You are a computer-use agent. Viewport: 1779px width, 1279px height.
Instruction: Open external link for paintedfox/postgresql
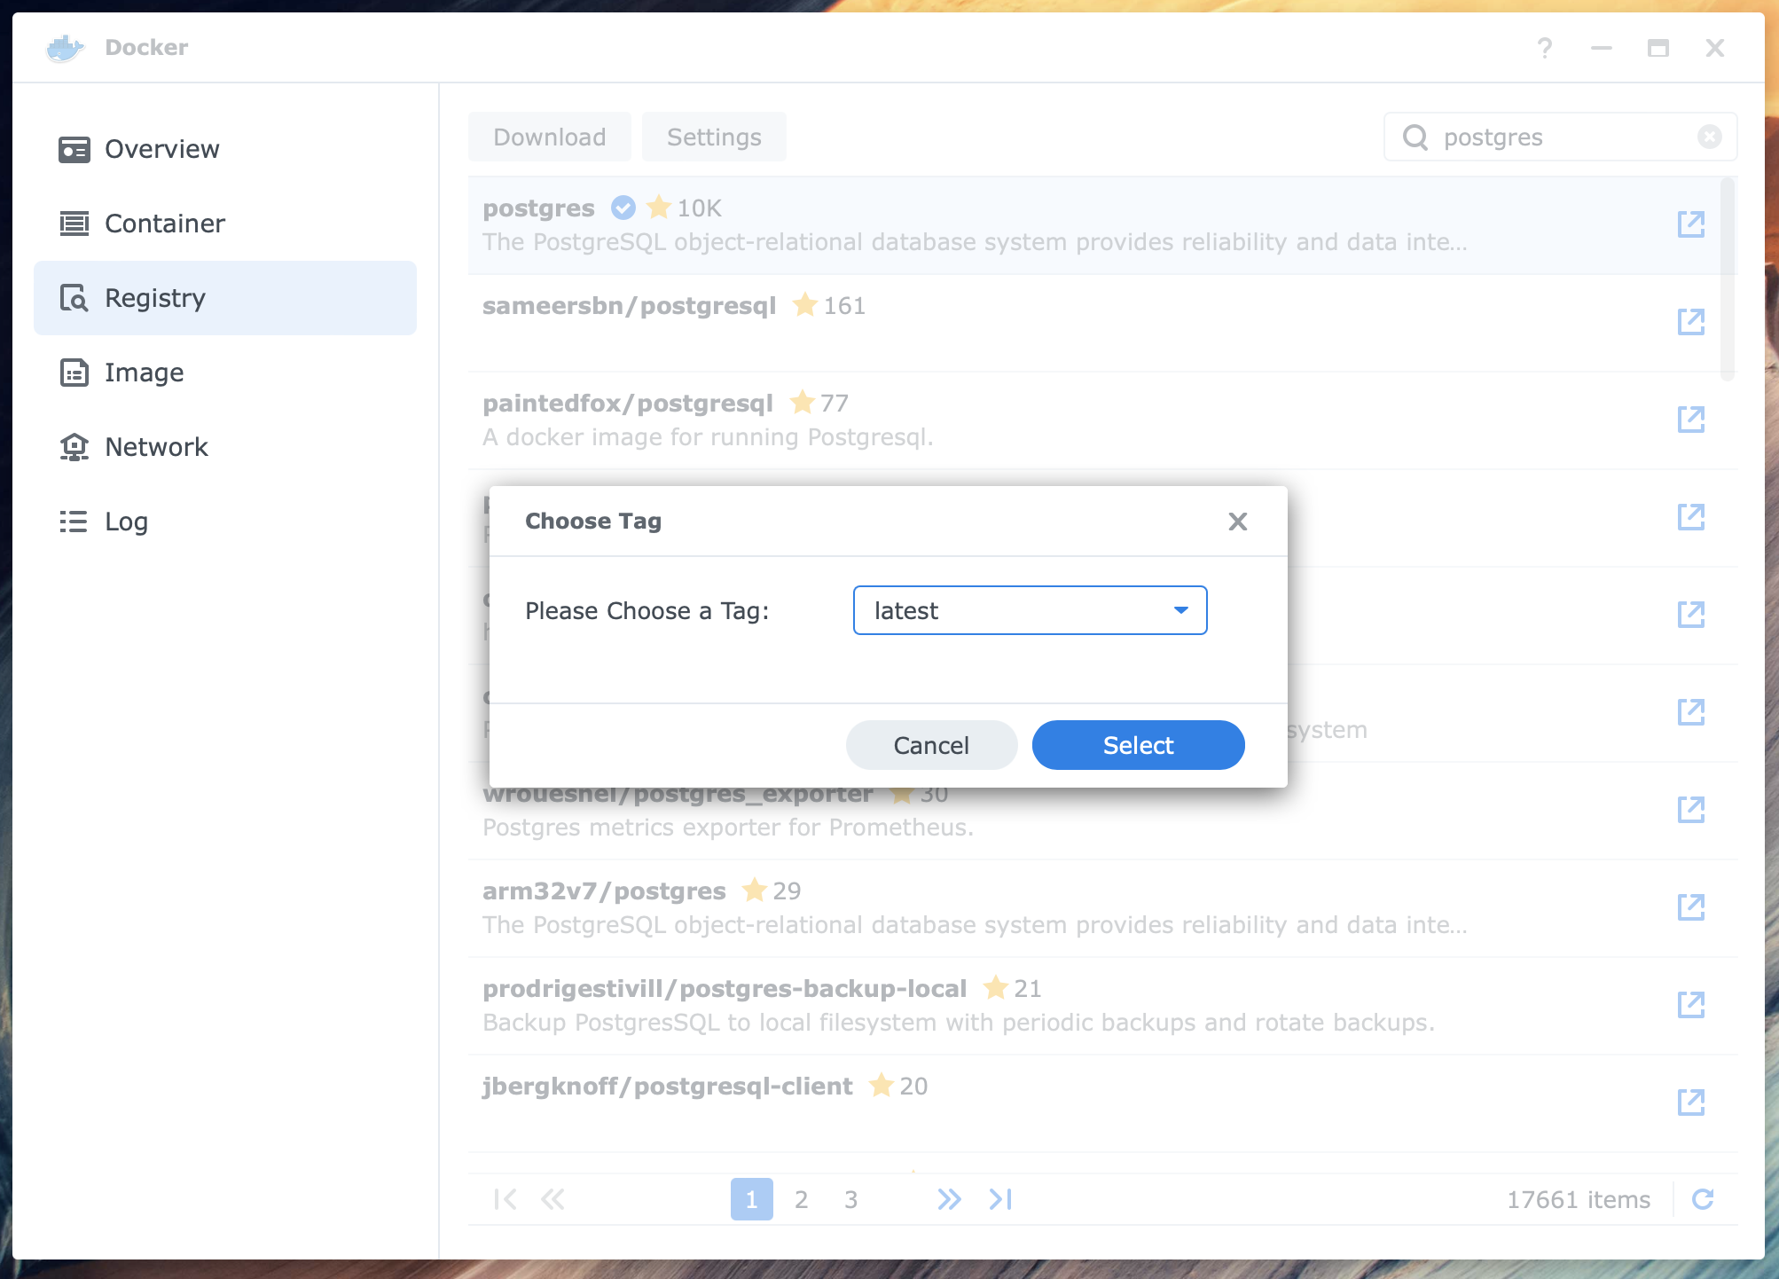point(1691,419)
